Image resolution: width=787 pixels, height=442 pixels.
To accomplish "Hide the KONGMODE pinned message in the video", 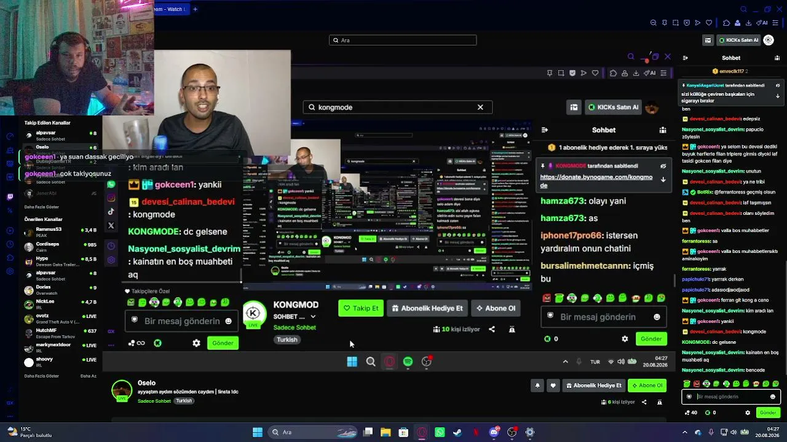I will coord(663,166).
